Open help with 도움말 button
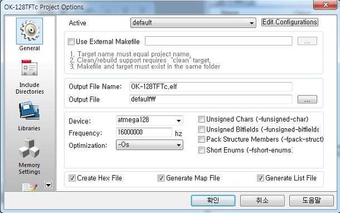Viewport: 340px width, 213px height. (x=312, y=200)
